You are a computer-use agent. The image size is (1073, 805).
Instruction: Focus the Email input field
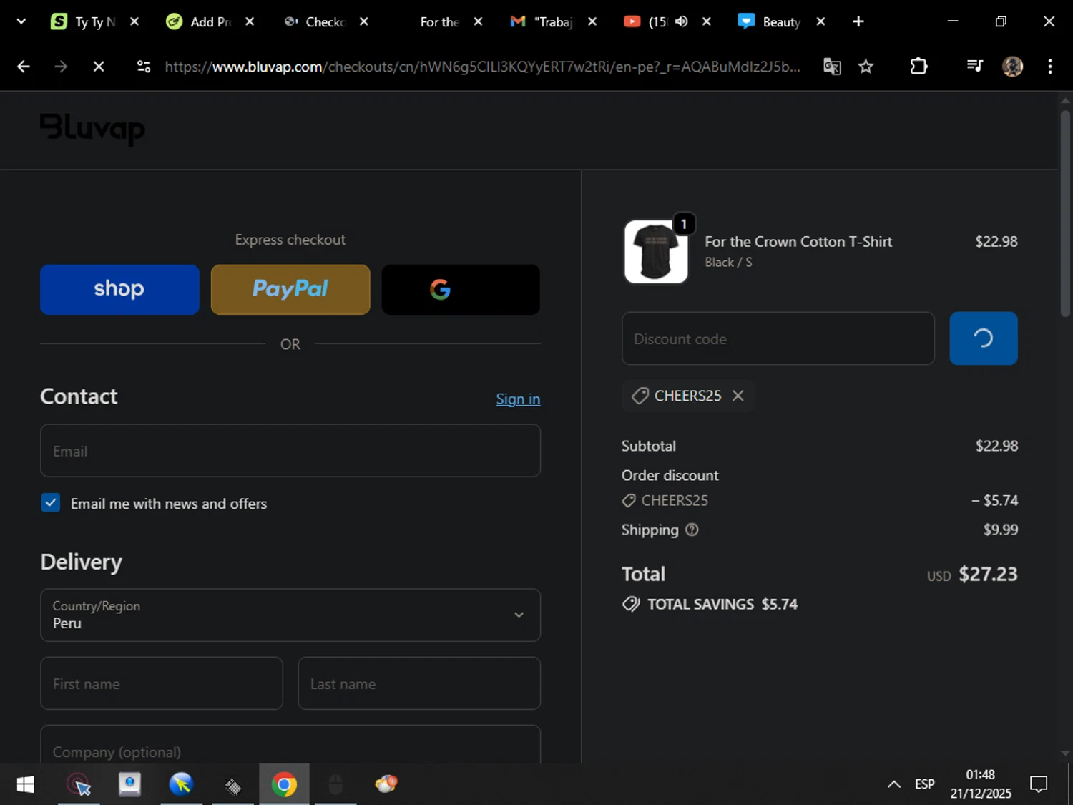[x=290, y=451]
